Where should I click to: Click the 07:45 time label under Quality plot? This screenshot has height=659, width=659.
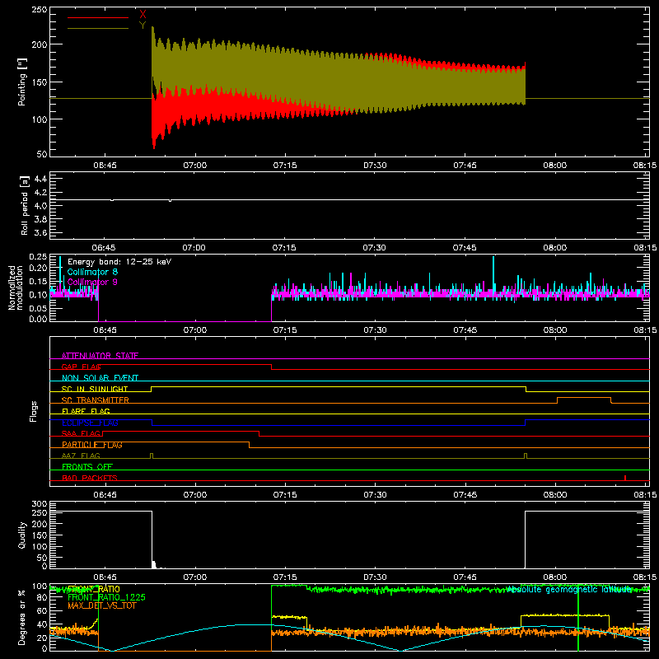coord(465,577)
